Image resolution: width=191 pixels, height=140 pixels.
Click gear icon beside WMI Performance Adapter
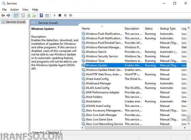(x=83, y=92)
